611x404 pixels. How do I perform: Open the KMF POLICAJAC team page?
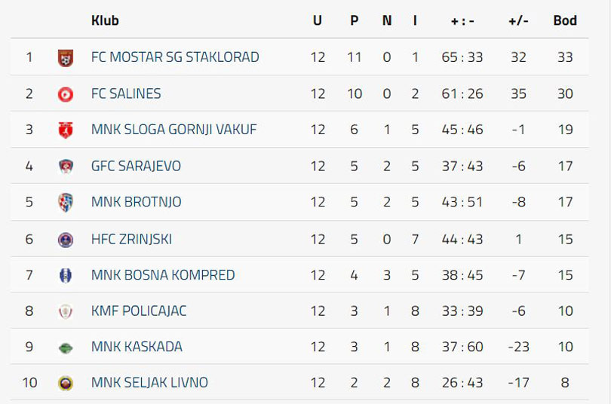(x=139, y=311)
